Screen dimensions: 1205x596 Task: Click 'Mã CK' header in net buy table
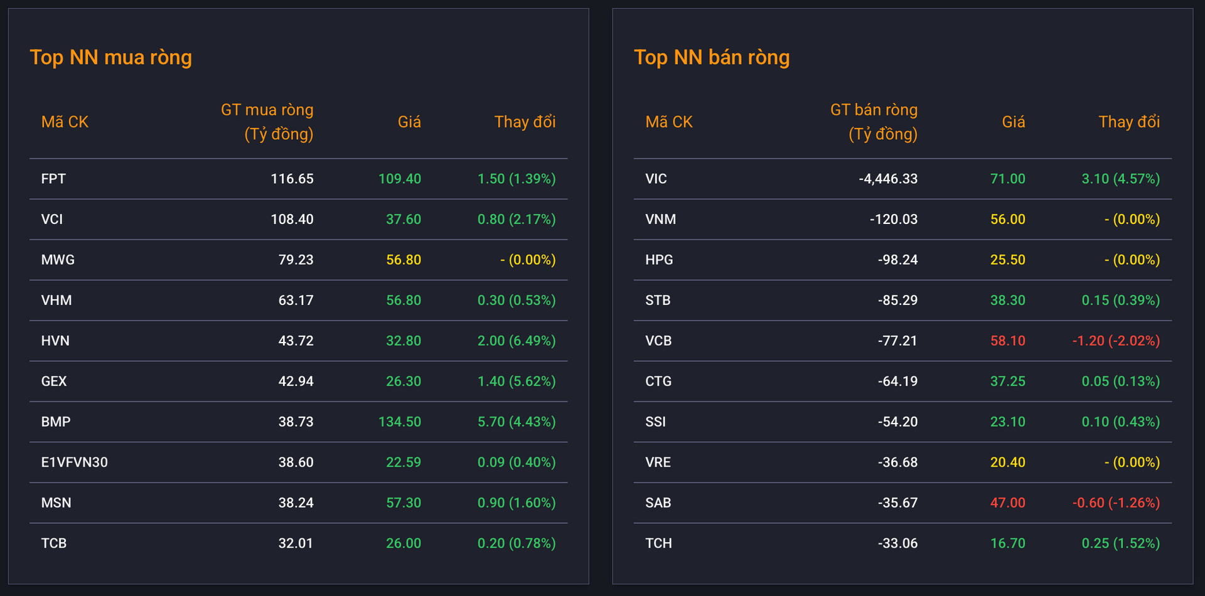[65, 122]
